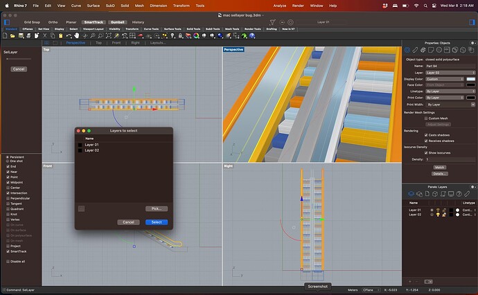This screenshot has height=295, width=478.
Task: Toggle the right sidebar icon
Action: 472,22
